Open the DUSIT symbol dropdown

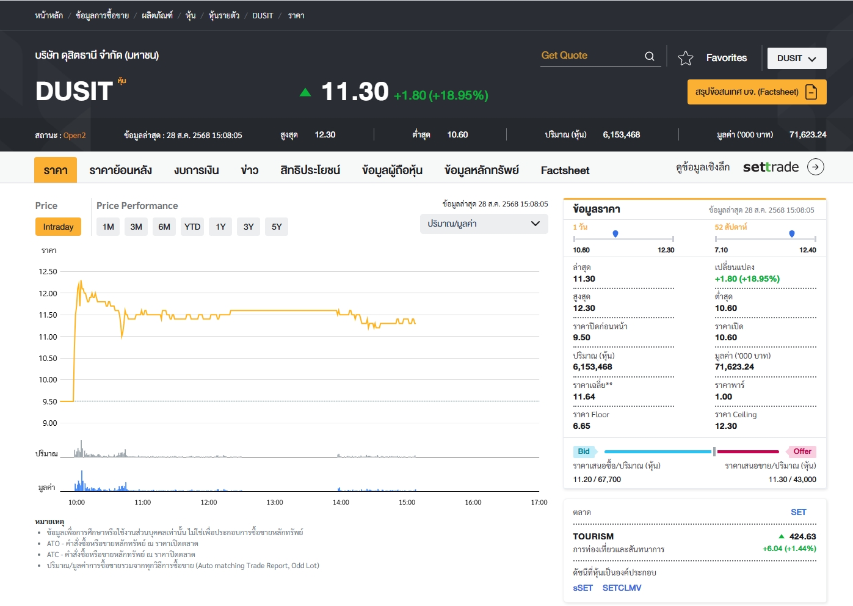click(x=797, y=59)
